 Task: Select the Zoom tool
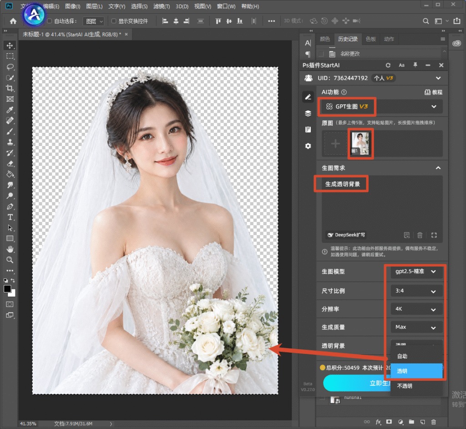pyautogui.click(x=10, y=260)
